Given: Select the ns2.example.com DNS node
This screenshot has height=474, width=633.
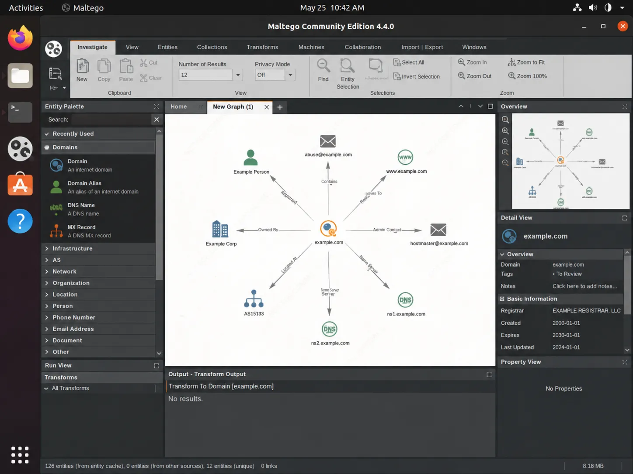Looking at the screenshot, I should [329, 329].
